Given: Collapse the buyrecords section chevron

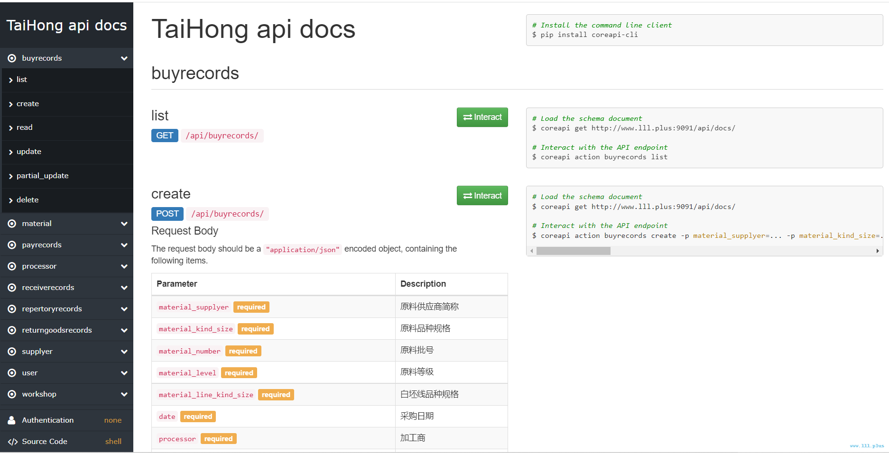Looking at the screenshot, I should [124, 58].
